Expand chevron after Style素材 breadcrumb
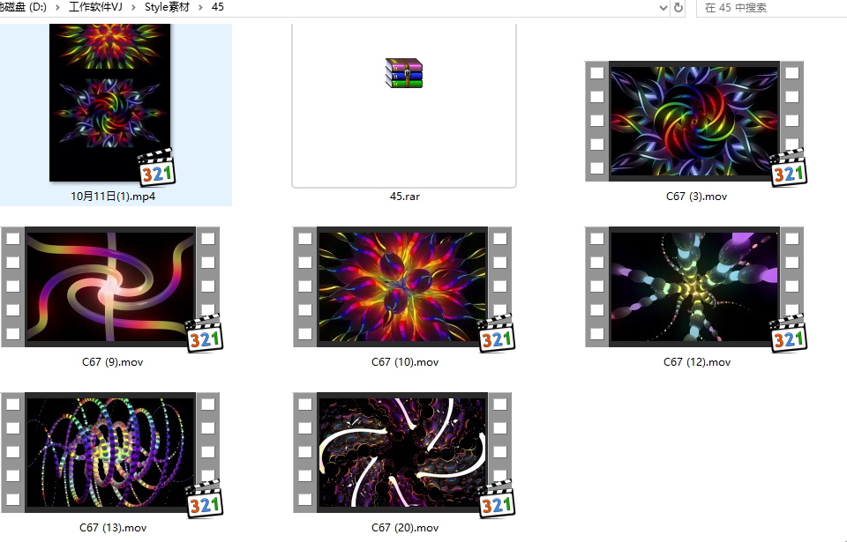The width and height of the screenshot is (847, 542). click(200, 8)
